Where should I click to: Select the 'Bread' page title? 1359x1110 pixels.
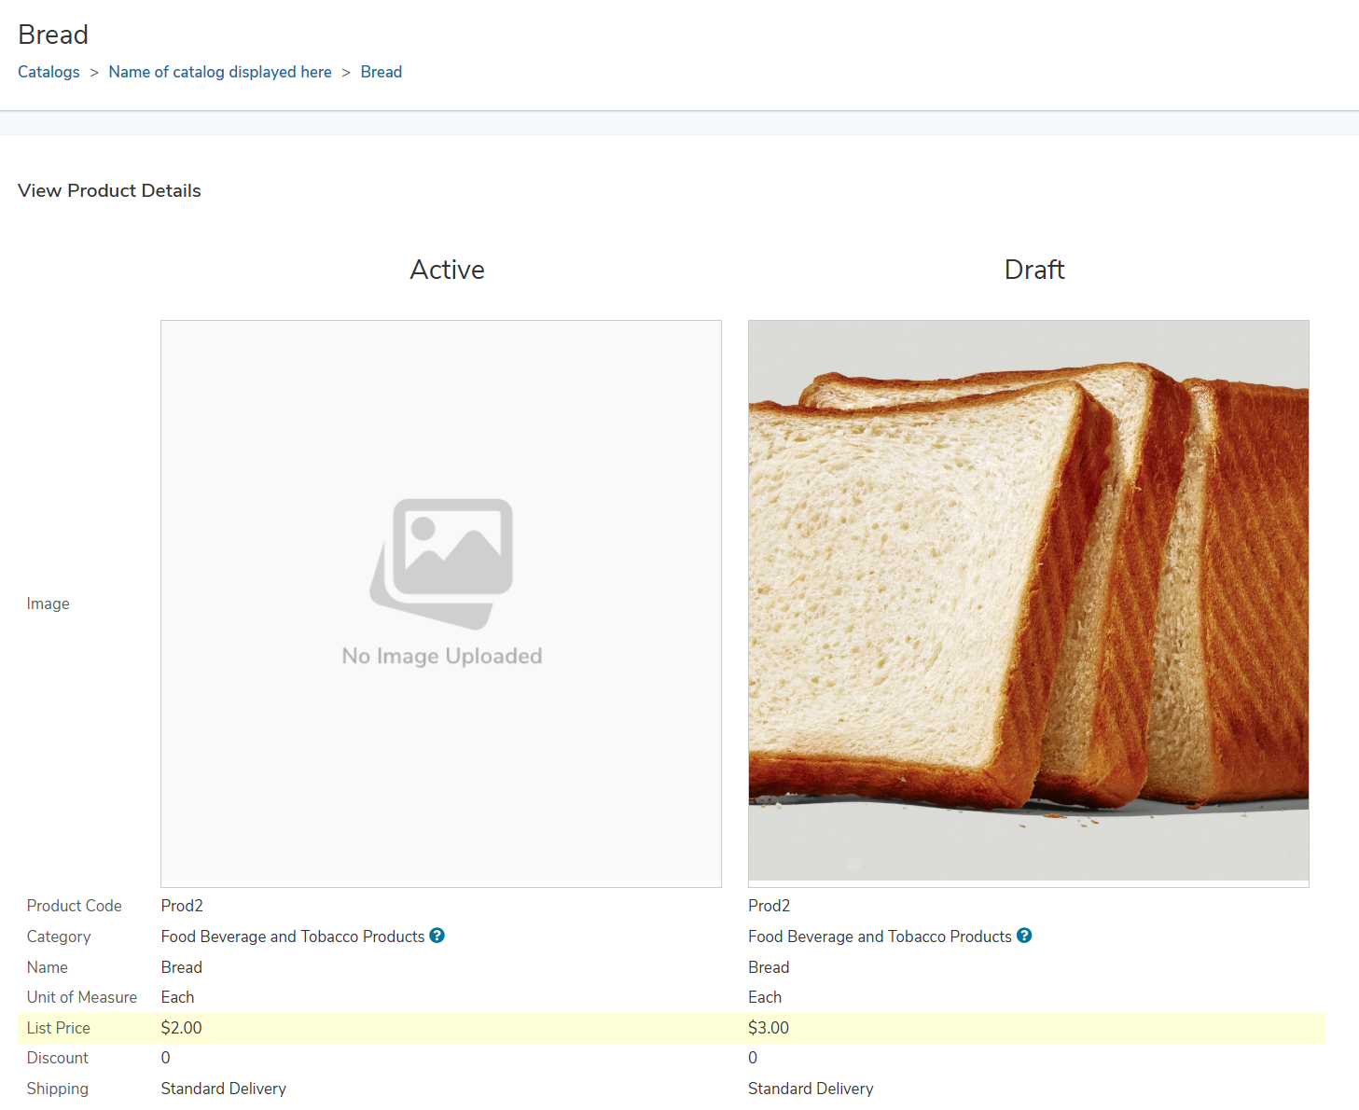(53, 35)
